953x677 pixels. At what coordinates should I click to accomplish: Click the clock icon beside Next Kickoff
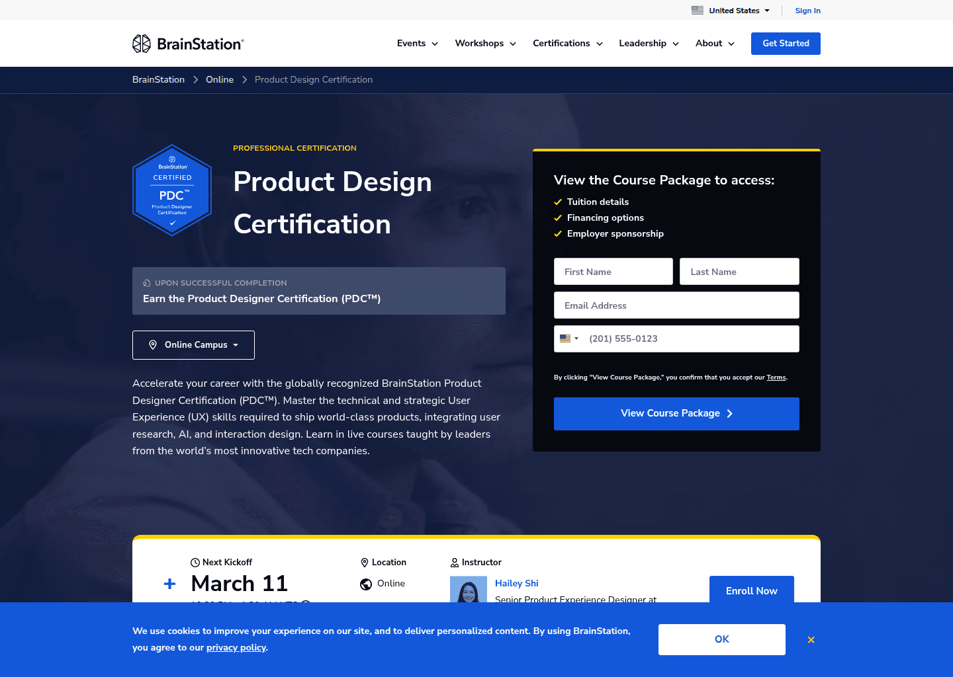(x=195, y=562)
